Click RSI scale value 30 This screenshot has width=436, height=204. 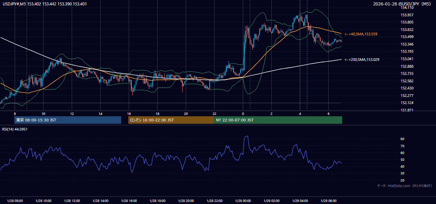click(x=402, y=173)
